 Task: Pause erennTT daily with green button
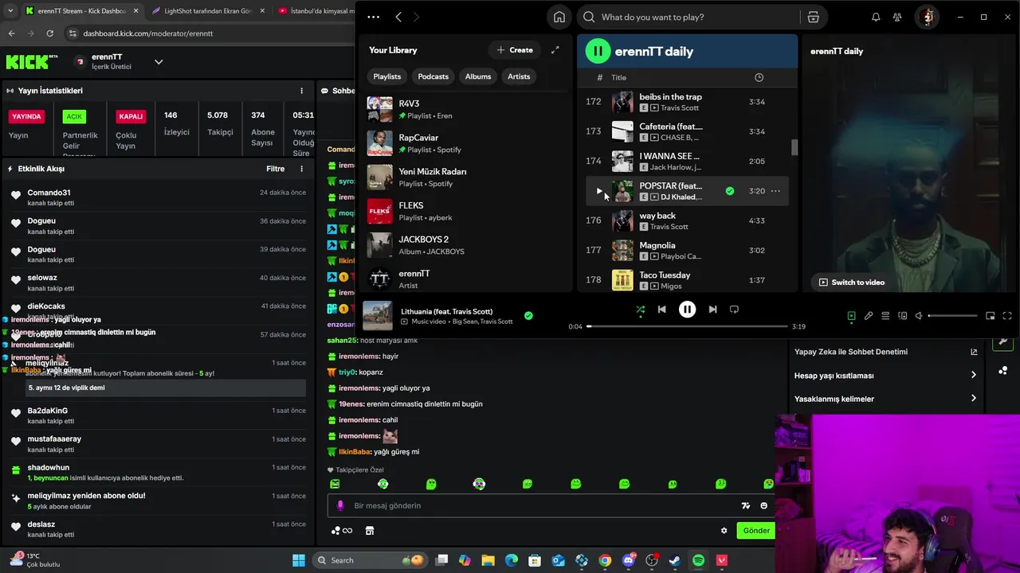[598, 51]
